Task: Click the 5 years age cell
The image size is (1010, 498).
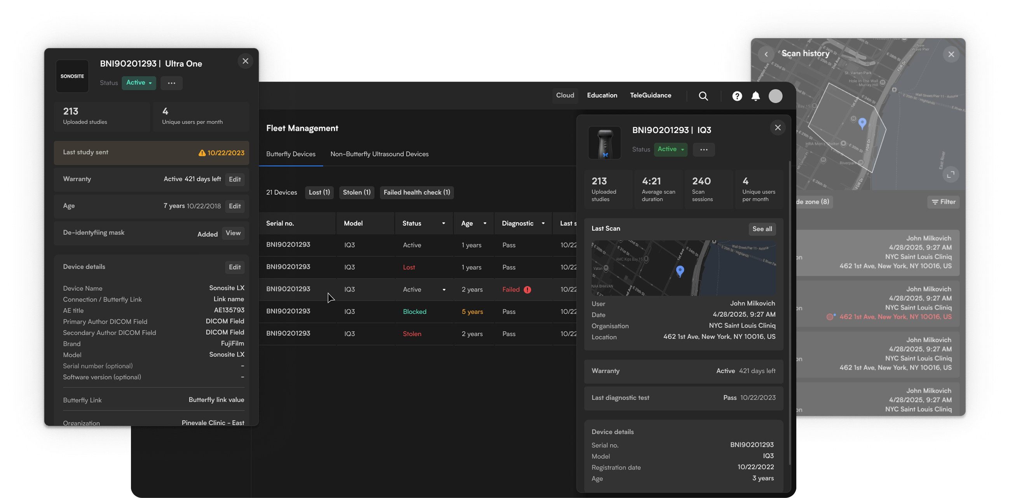Action: pos(472,312)
